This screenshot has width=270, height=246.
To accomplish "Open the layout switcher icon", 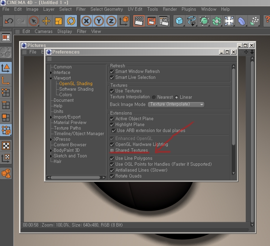I will coord(6,38).
